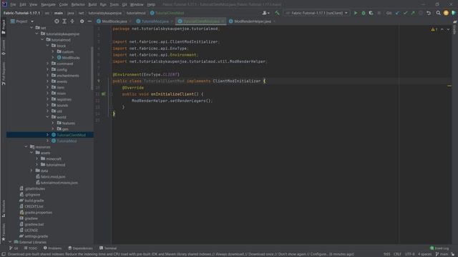Select TutorialMod class in project tree
This screenshot has height=257, width=458.
pos(67,141)
